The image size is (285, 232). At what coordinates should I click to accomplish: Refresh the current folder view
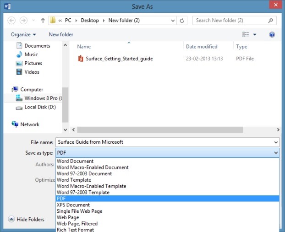pyautogui.click(x=182, y=21)
